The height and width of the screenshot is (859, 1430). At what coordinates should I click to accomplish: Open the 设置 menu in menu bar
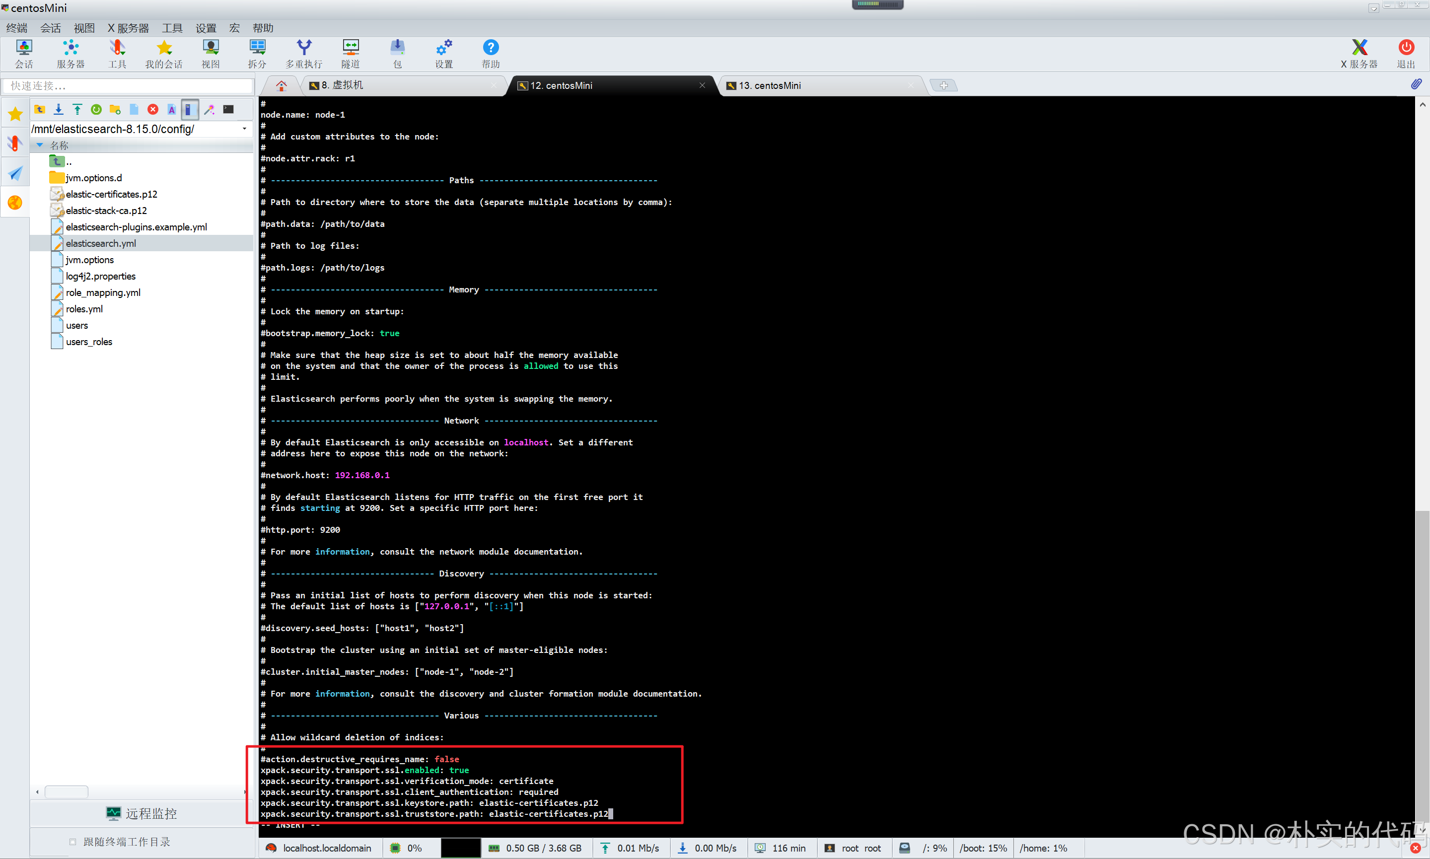[x=206, y=28]
